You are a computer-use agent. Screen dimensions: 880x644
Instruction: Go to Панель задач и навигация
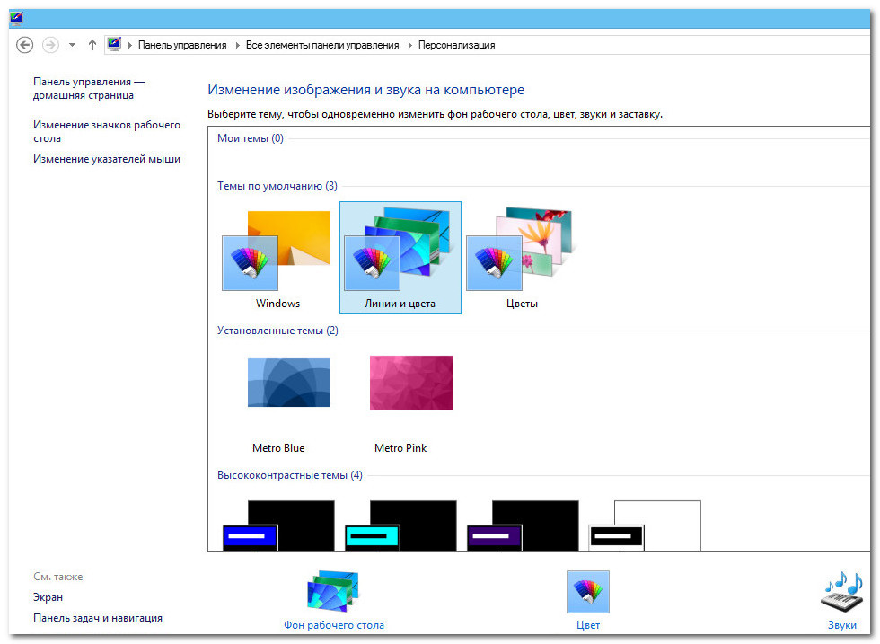point(97,618)
